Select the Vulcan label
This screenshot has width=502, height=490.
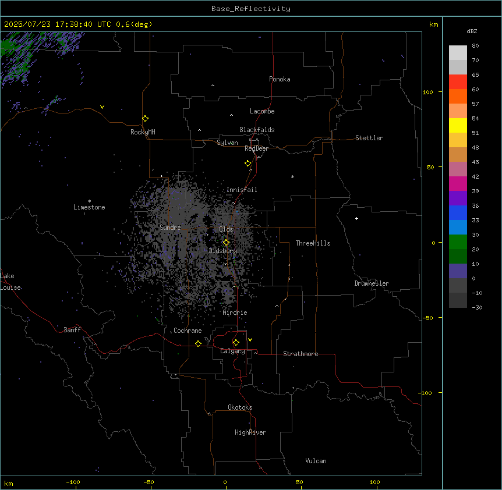[x=316, y=461]
